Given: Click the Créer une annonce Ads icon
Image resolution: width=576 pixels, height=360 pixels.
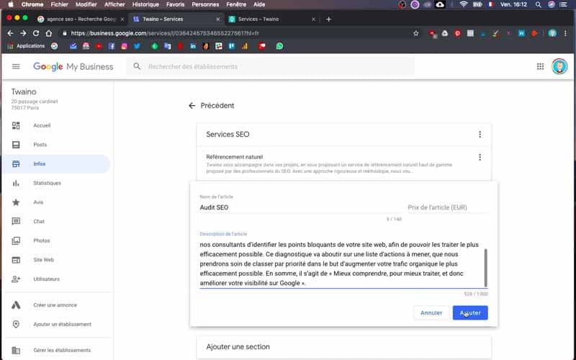Looking at the screenshot, I should click(x=16, y=305).
